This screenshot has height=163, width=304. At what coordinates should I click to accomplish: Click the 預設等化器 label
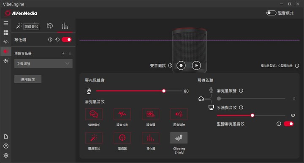click(x=23, y=53)
